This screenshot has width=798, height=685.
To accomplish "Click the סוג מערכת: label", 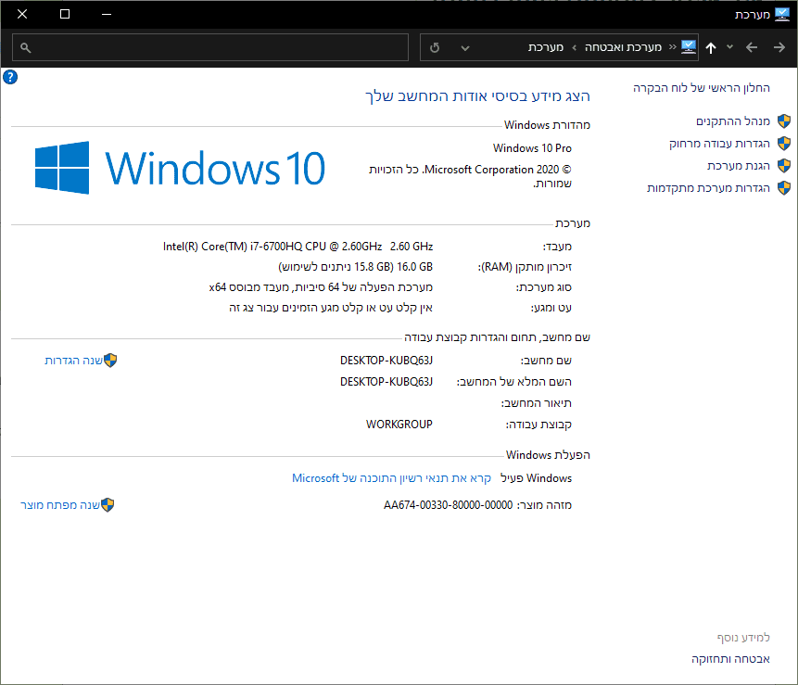I will coord(544,287).
